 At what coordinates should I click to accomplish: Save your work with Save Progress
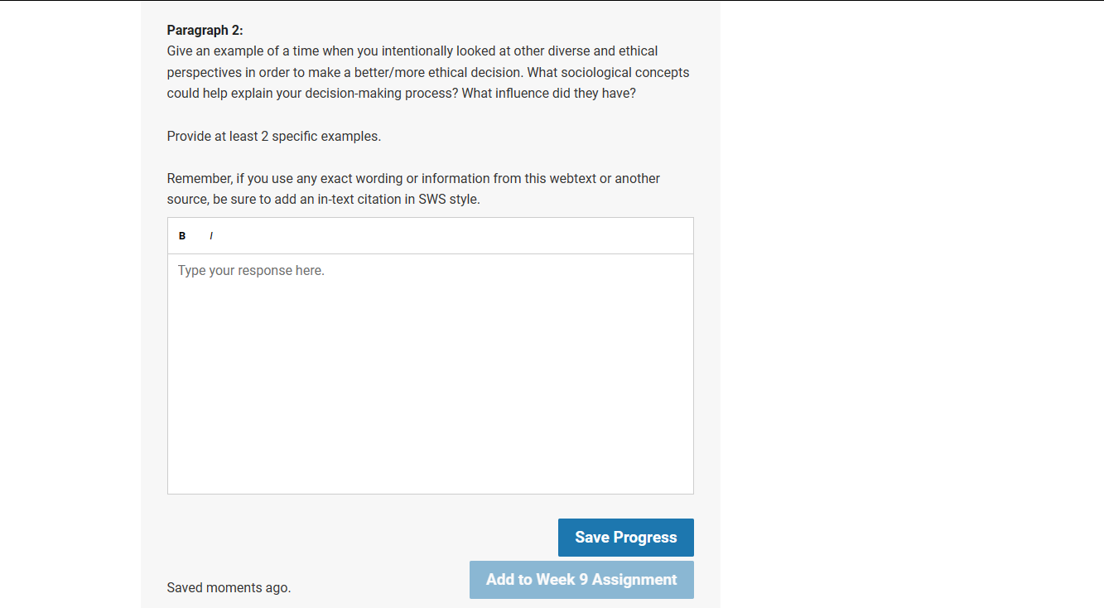point(626,538)
